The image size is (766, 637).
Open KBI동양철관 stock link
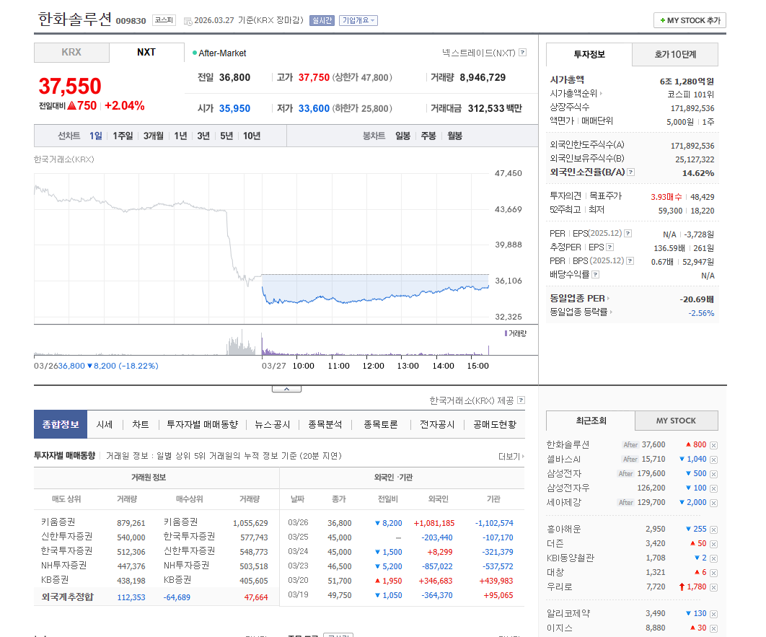pyautogui.click(x=570, y=558)
